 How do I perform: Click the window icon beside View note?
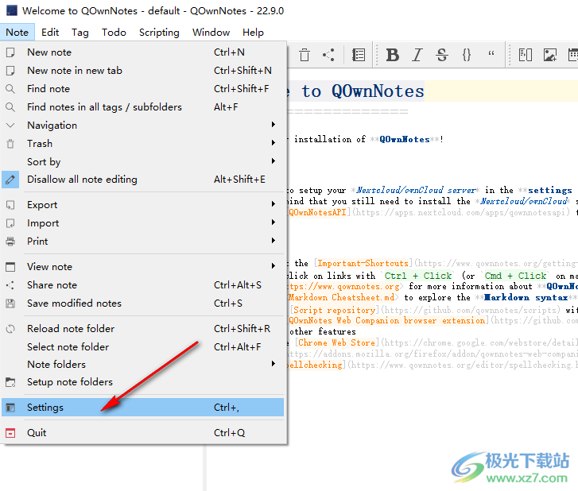10,267
